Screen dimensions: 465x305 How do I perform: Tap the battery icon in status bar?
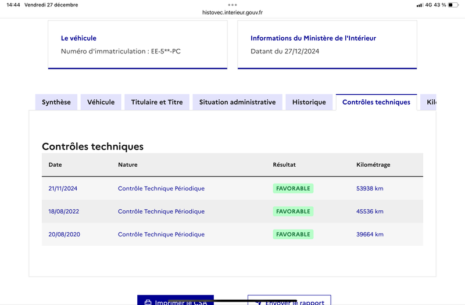click(x=453, y=5)
